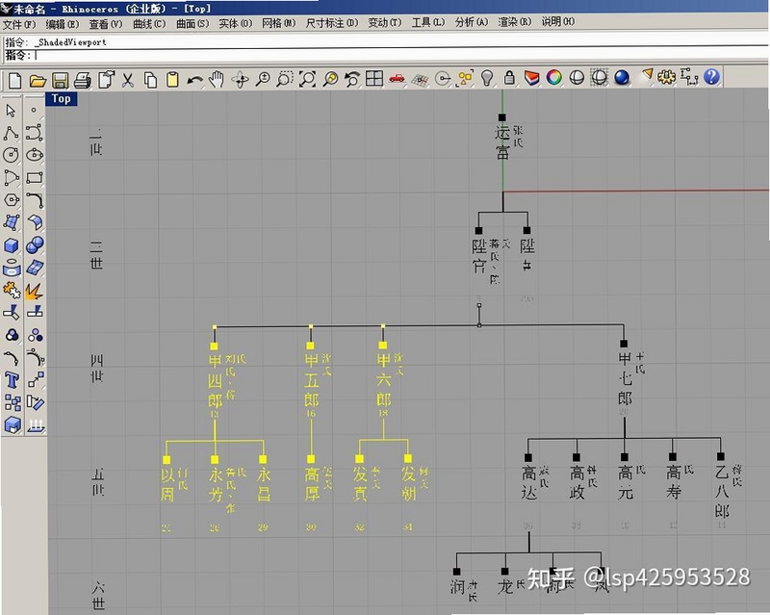The width and height of the screenshot is (770, 615).
Task: Print the viewport using the printer icon
Action: pos(83,80)
